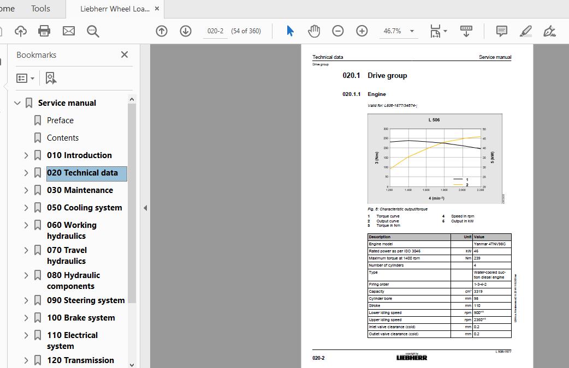
Task: Expand the 020 Technical data bookmark
Action: [x=26, y=172]
